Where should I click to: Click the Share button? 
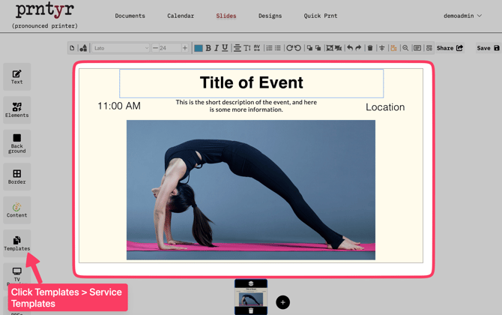pos(450,48)
